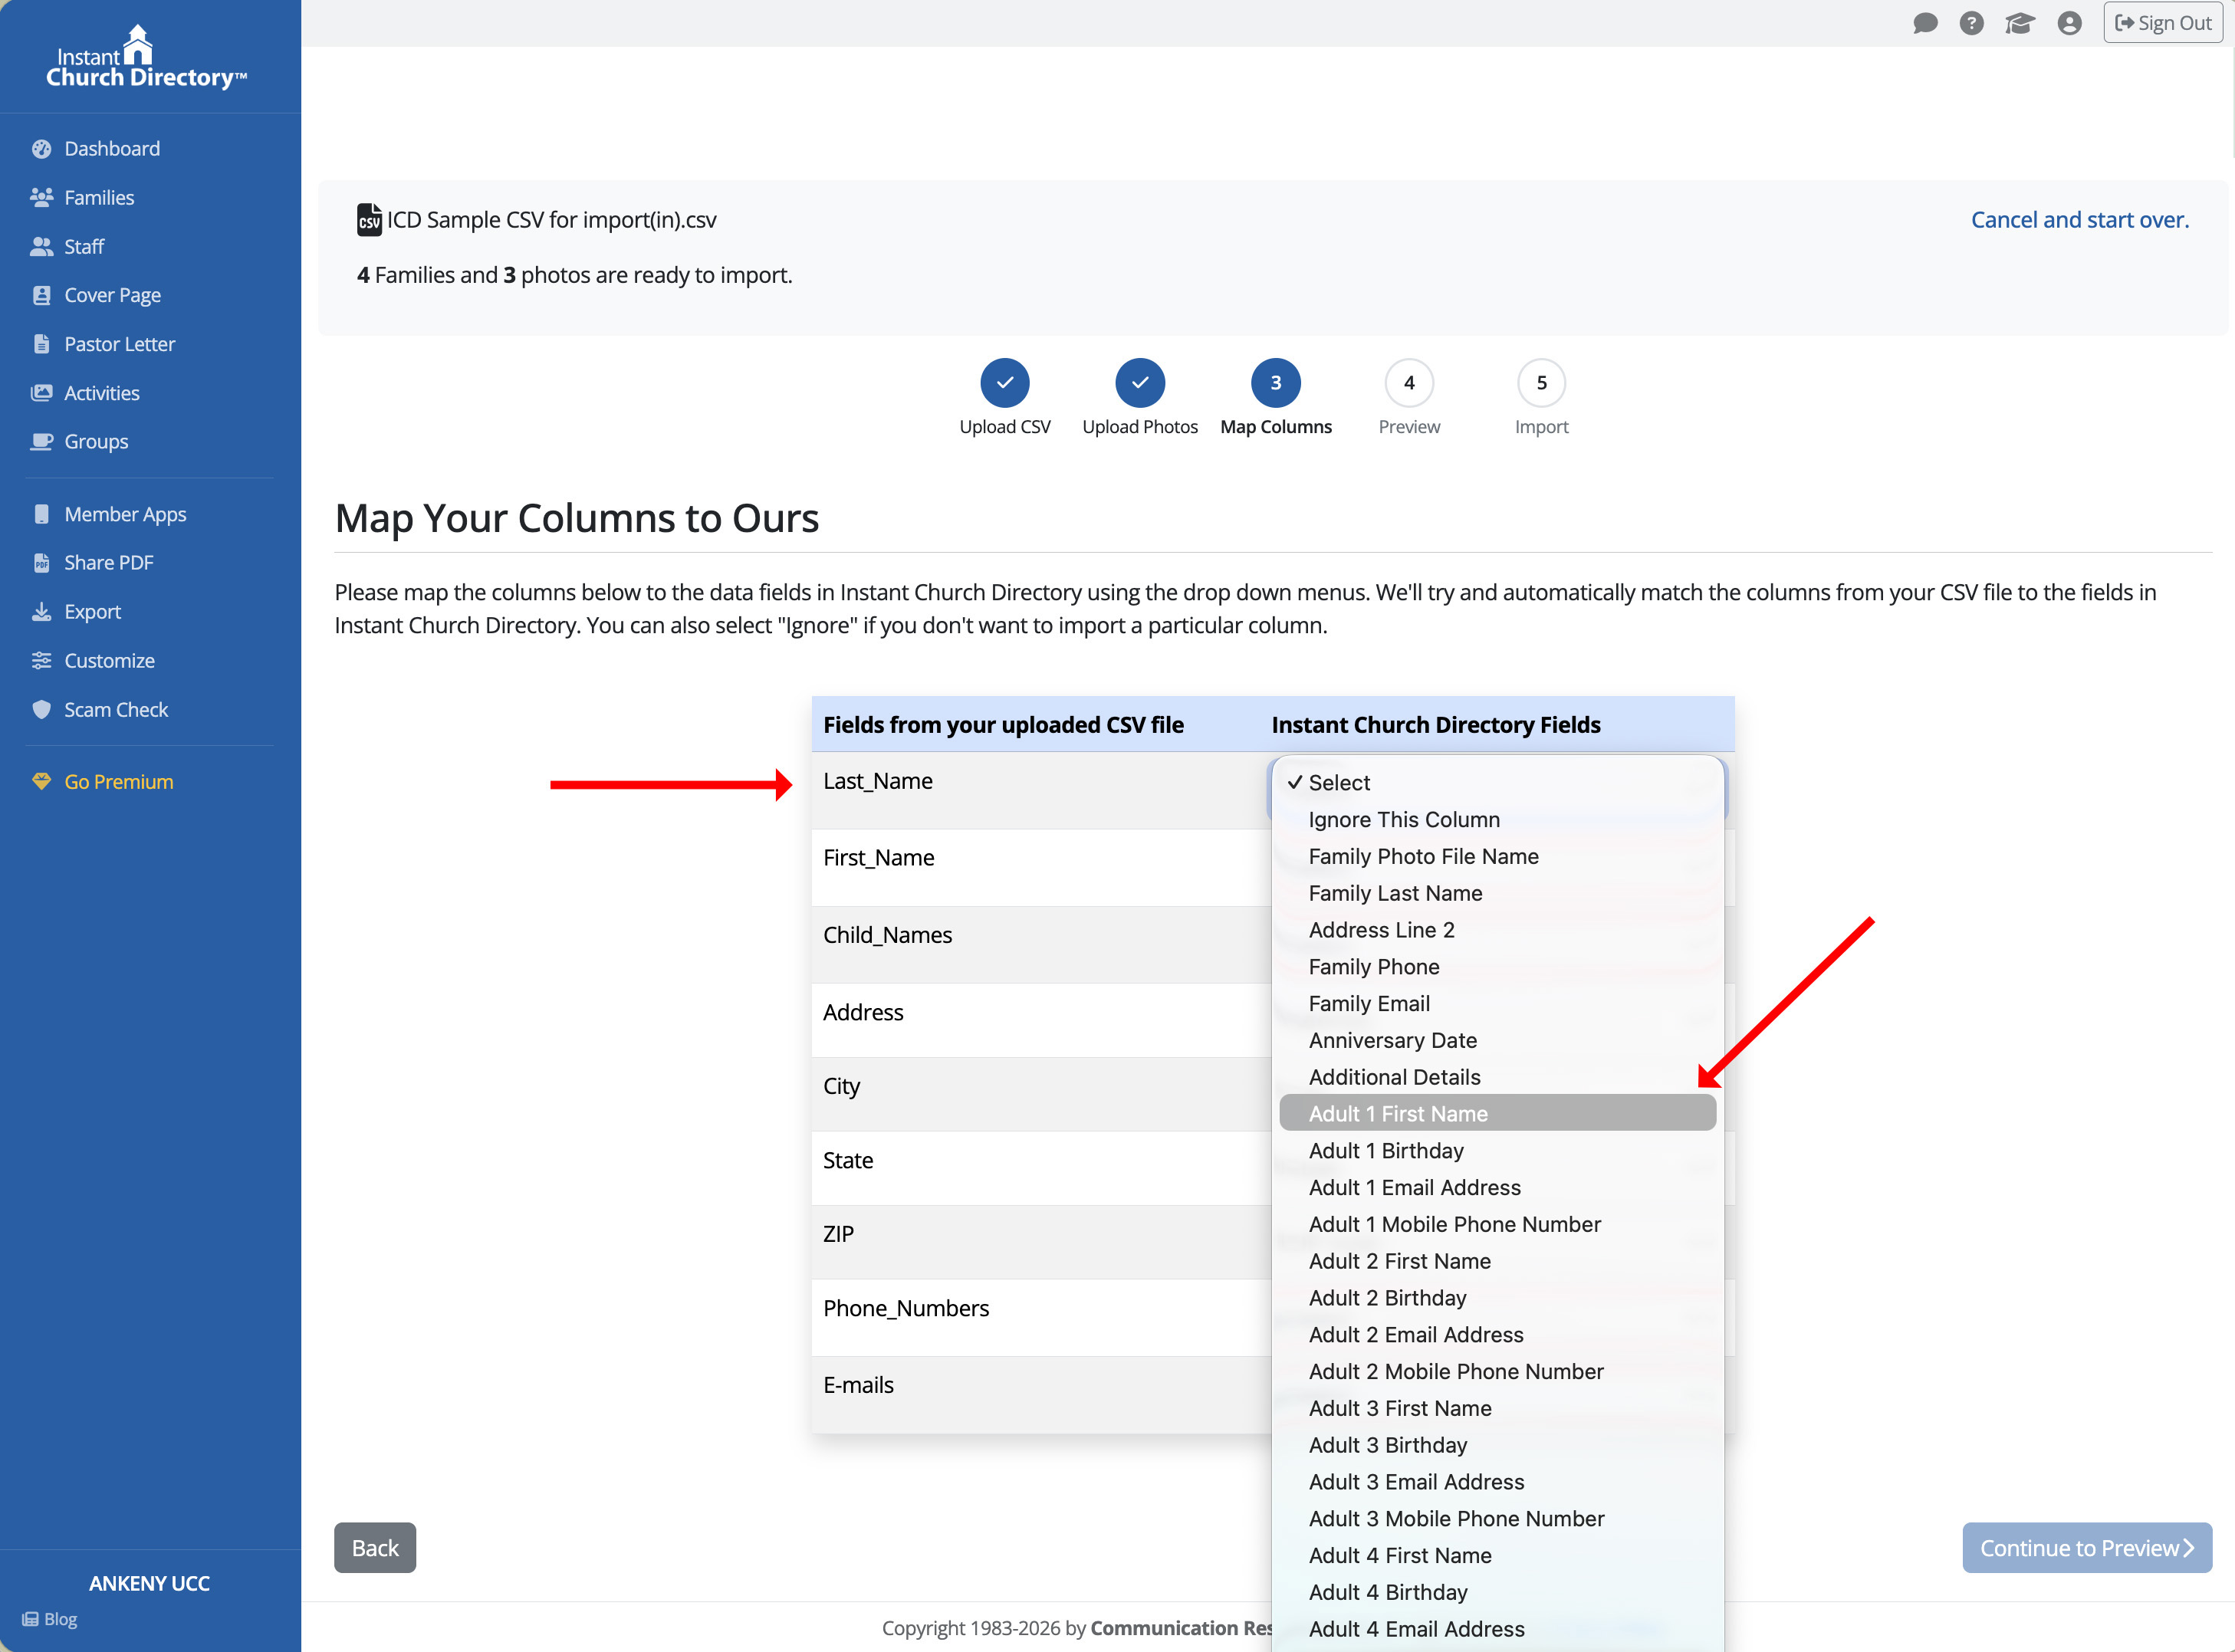Screen dimensions: 2235x1652
Task: Click the Scam Check shield icon
Action: [41, 710]
